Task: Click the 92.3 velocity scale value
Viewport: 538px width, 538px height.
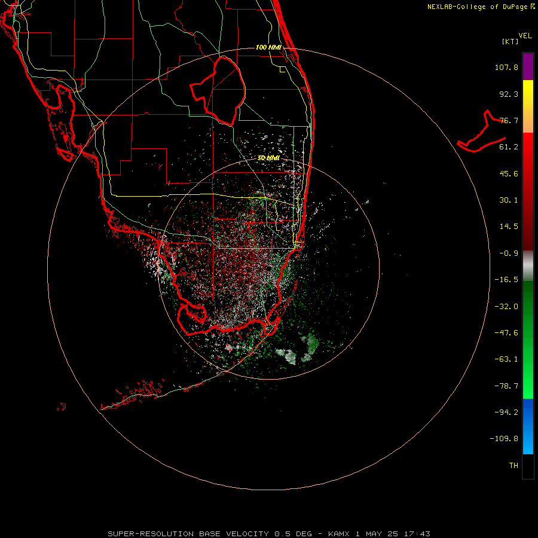Action: [x=509, y=94]
